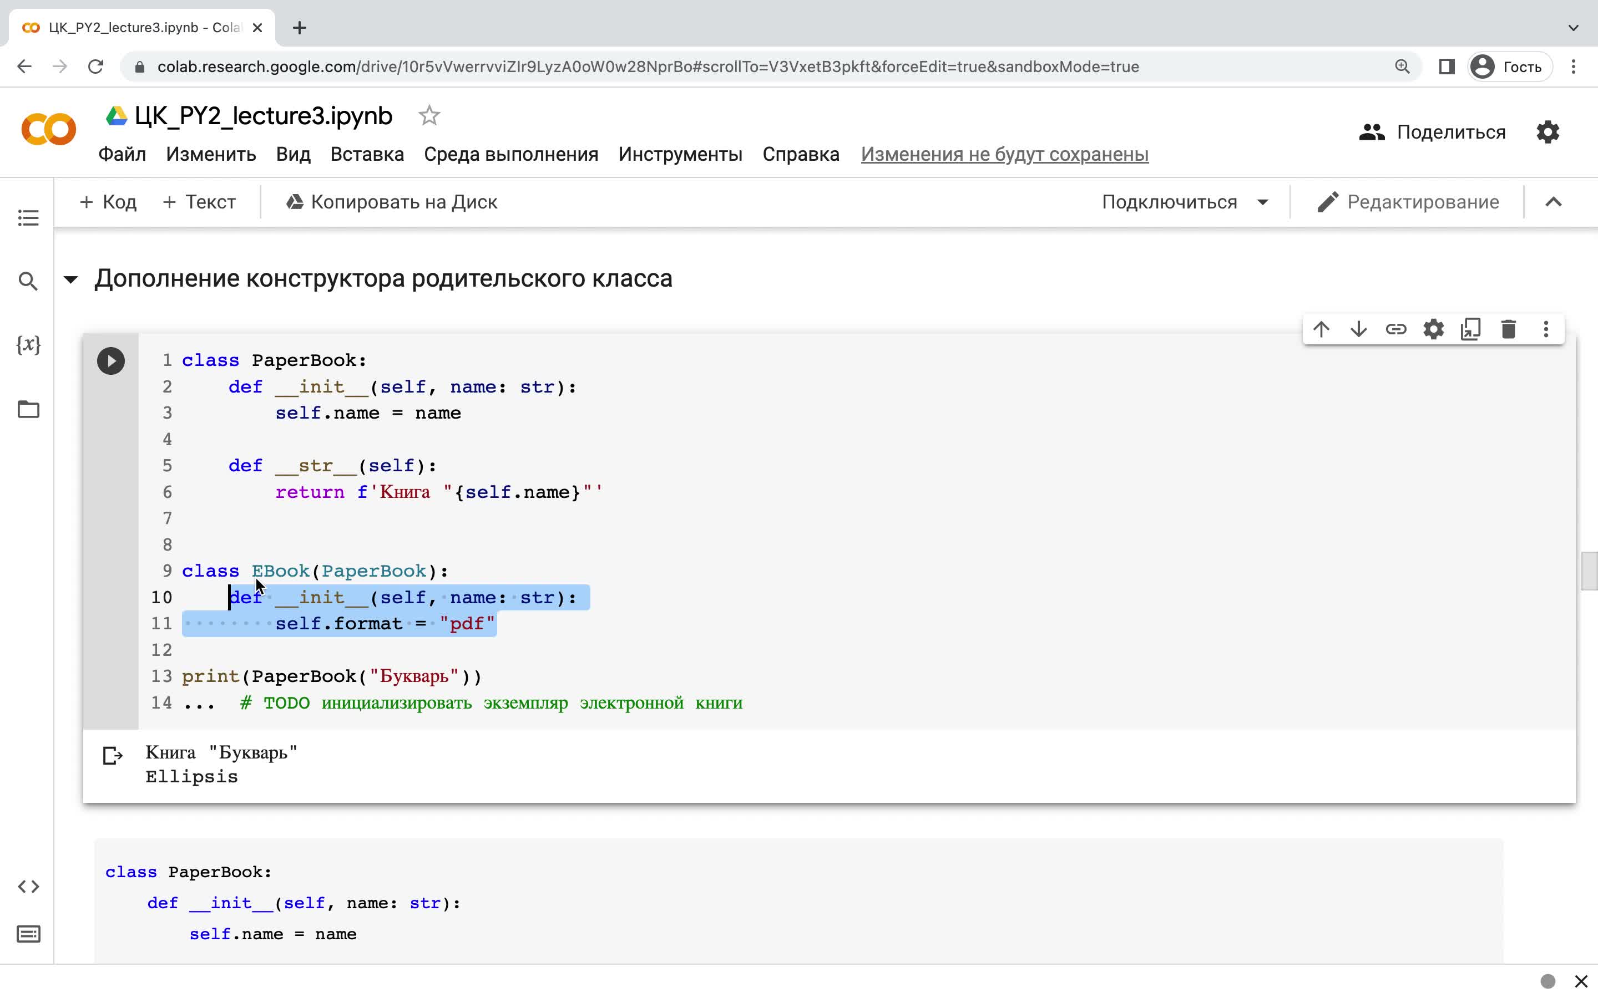Viewport: 1598px width, 998px height.
Task: Add text cell with + Текст
Action: (199, 202)
